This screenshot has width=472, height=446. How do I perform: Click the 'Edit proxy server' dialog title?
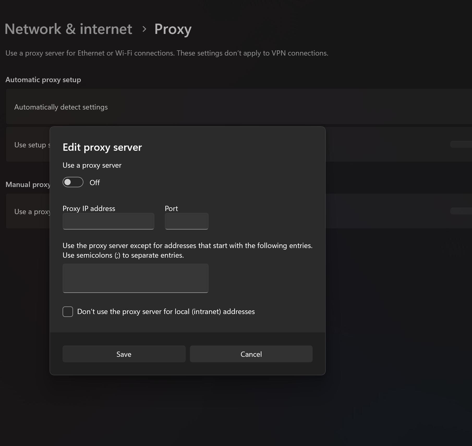click(102, 147)
